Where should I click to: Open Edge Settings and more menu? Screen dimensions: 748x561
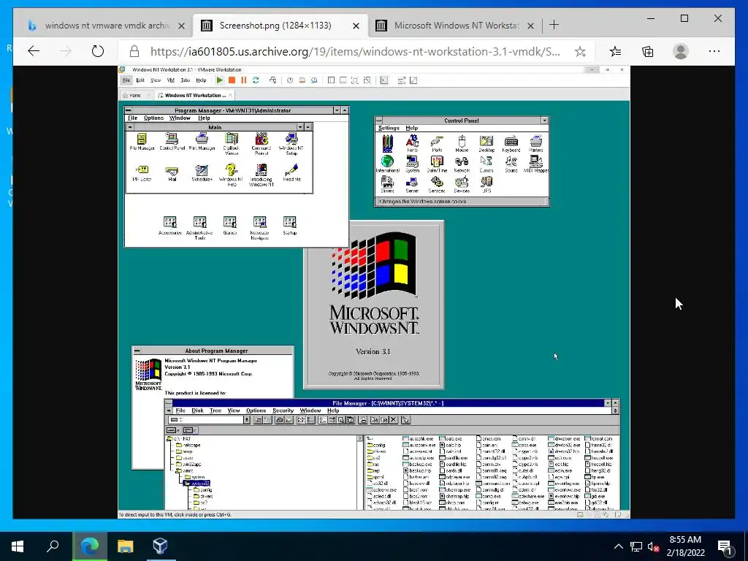coord(714,51)
